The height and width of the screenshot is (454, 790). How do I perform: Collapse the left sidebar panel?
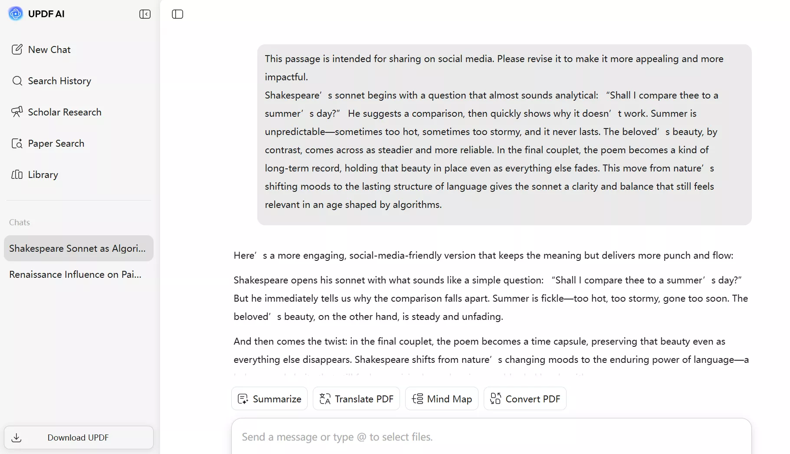click(x=145, y=14)
